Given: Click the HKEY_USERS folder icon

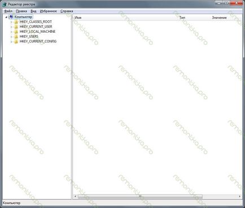Looking at the screenshot, I should click(x=16, y=37).
